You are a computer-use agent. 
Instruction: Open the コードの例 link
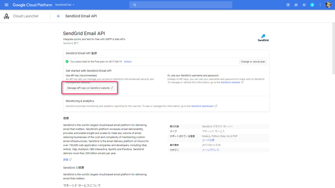208,140
